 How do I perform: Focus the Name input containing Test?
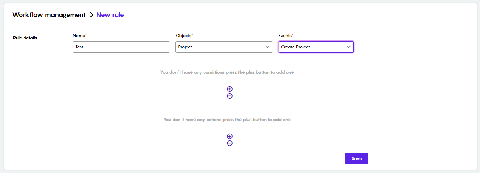click(121, 47)
